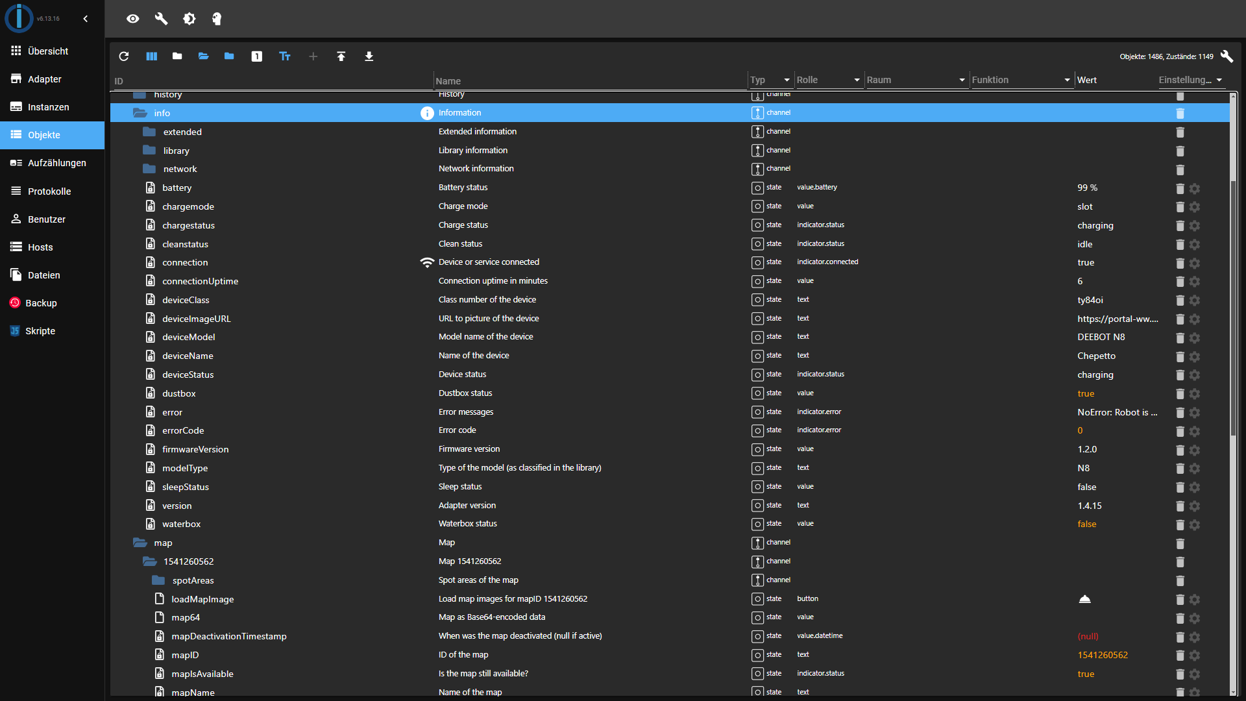This screenshot has width=1246, height=701.
Task: Open the Einstellung filter dropdown
Action: pyautogui.click(x=1191, y=80)
